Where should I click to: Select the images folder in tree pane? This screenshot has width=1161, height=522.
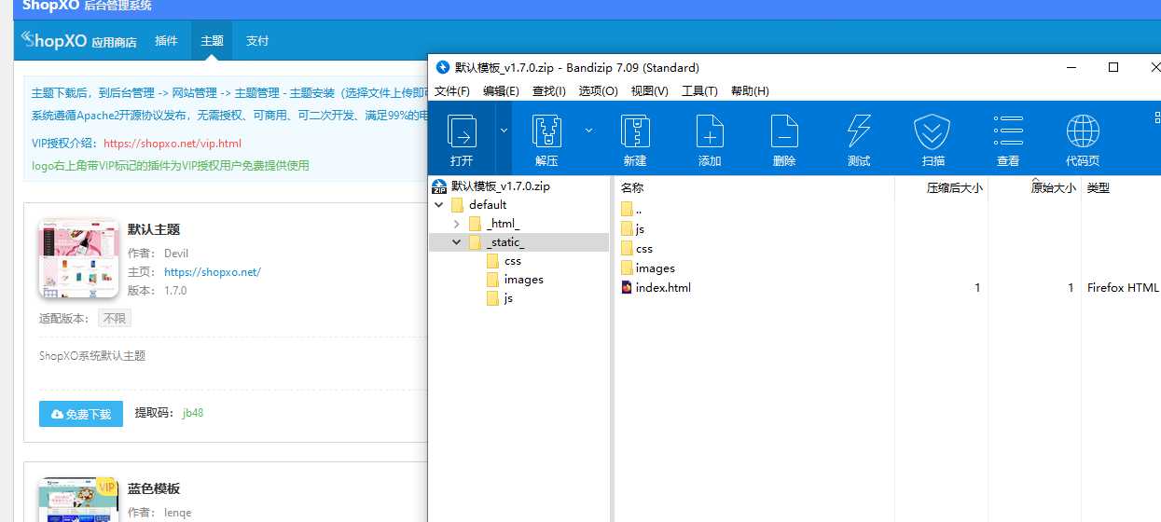coord(523,280)
